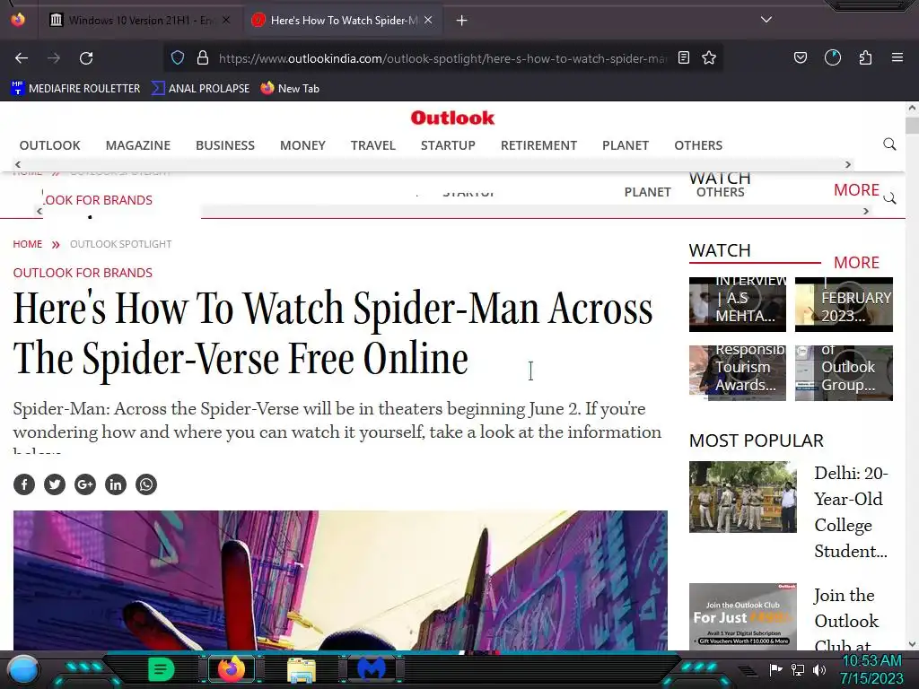Share article via Twitter icon
This screenshot has width=919, height=689.
point(55,484)
